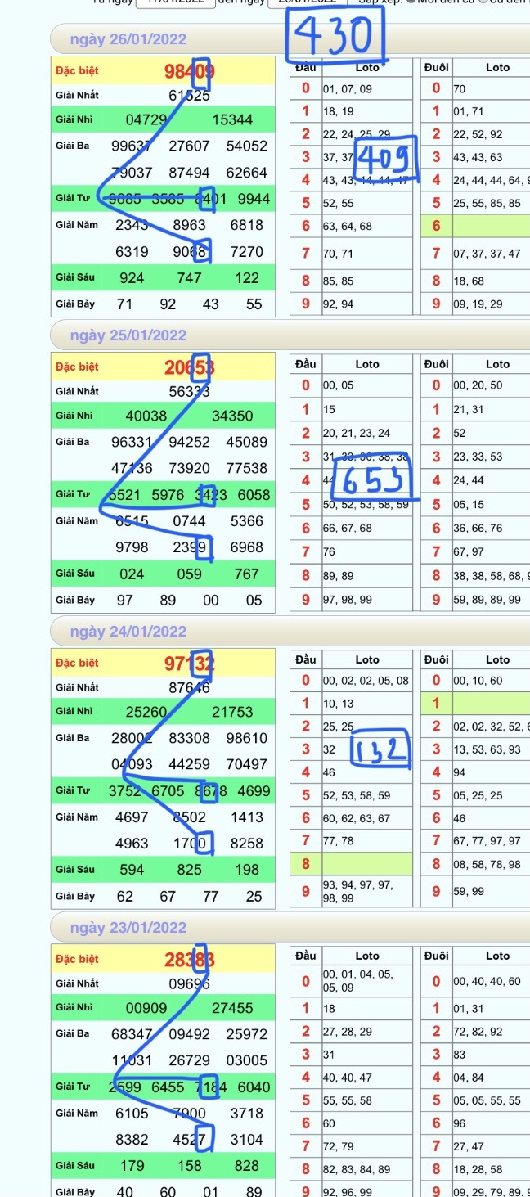The image size is (530, 1197).
Task: Click the Giải Năm number 5366
Action: click(246, 520)
